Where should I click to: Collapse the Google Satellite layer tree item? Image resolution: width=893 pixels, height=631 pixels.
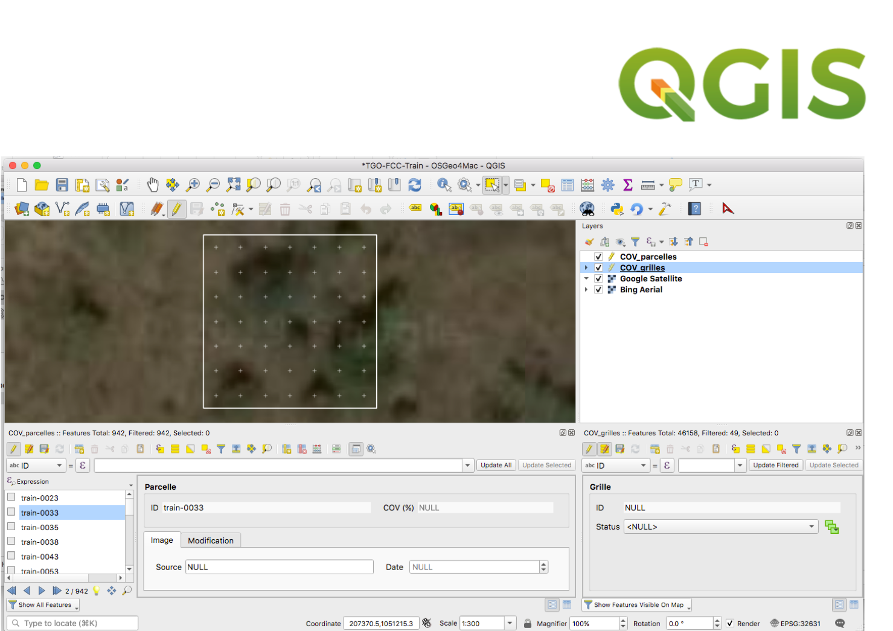coord(586,278)
